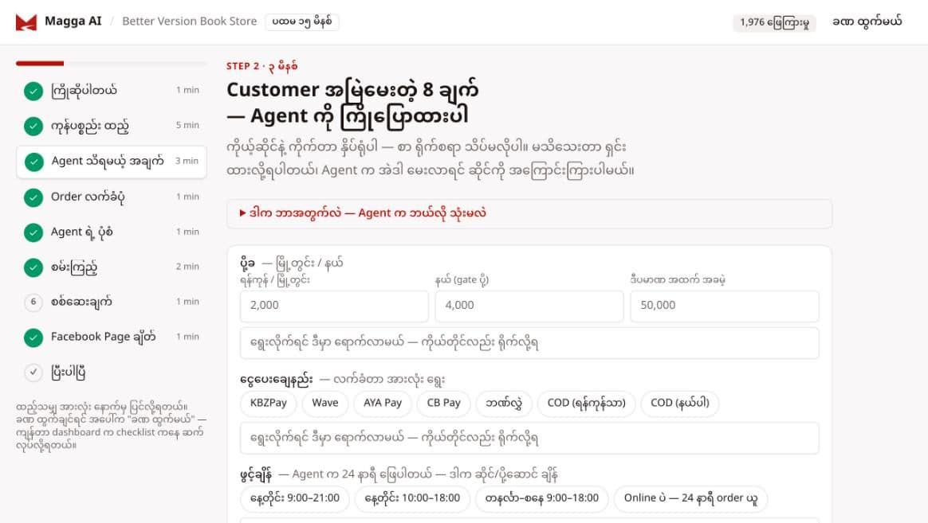Viewport: 928px width, 523px height.
Task: Click the green check of the 2 min step
Action: point(33,267)
